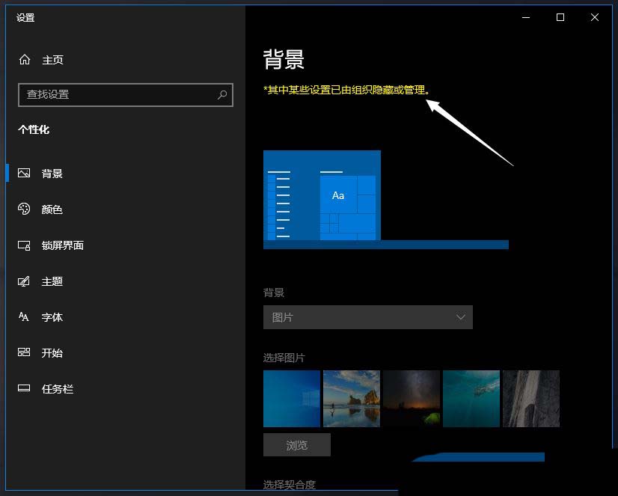Choose the underwater swimmer wallpaper thumbnail

[471, 398]
